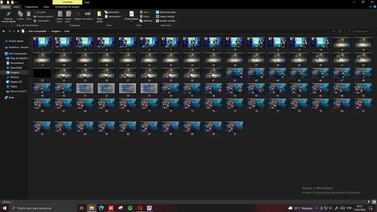This screenshot has width=377, height=212.
Task: Open Task View on the taskbar
Action: coord(82,208)
